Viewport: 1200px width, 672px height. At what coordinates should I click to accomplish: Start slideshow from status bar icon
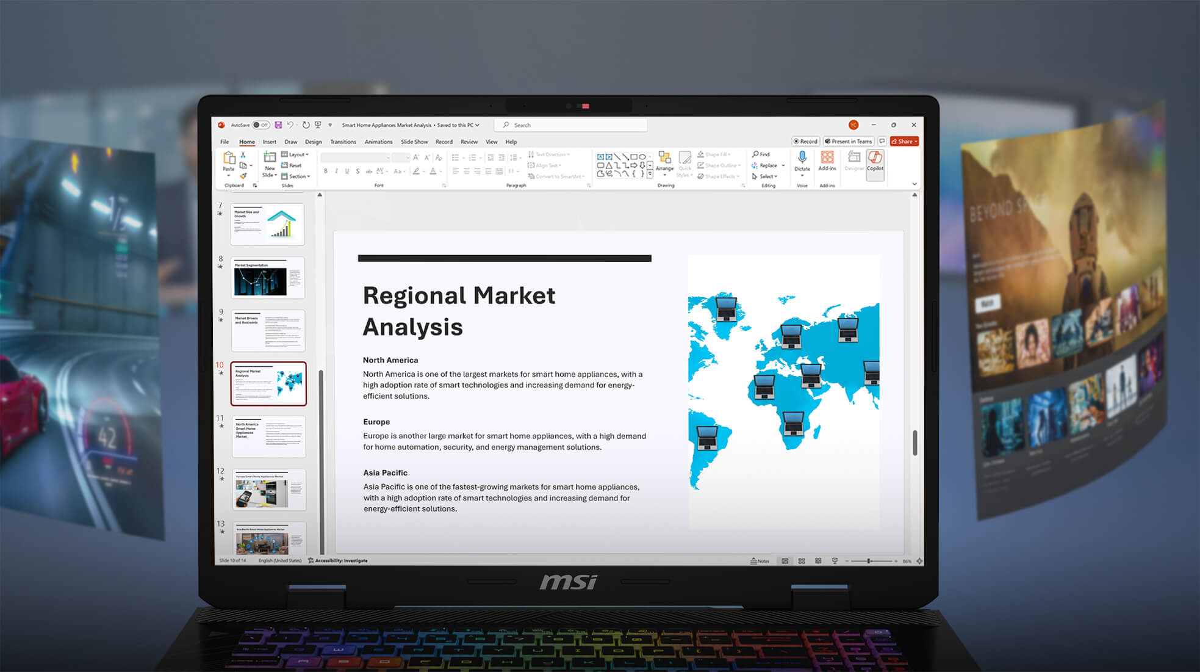tap(835, 561)
